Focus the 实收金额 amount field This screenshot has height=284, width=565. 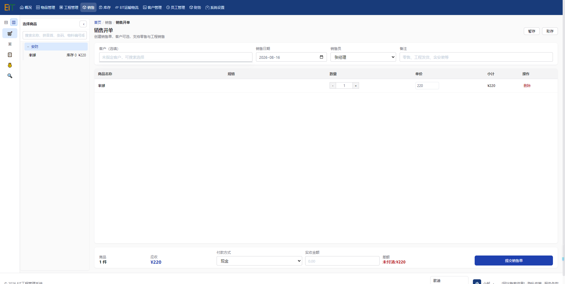342,261
